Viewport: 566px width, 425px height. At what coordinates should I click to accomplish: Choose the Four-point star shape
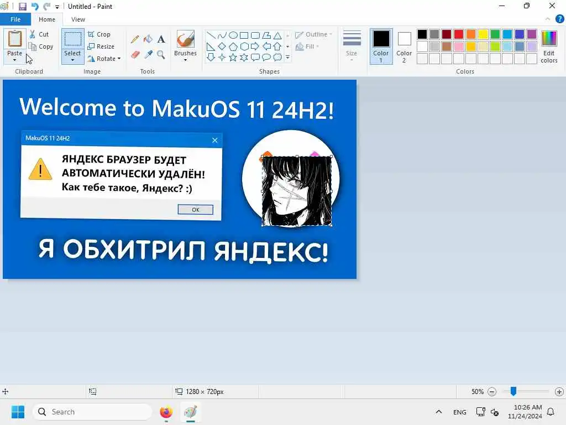pyautogui.click(x=222, y=57)
